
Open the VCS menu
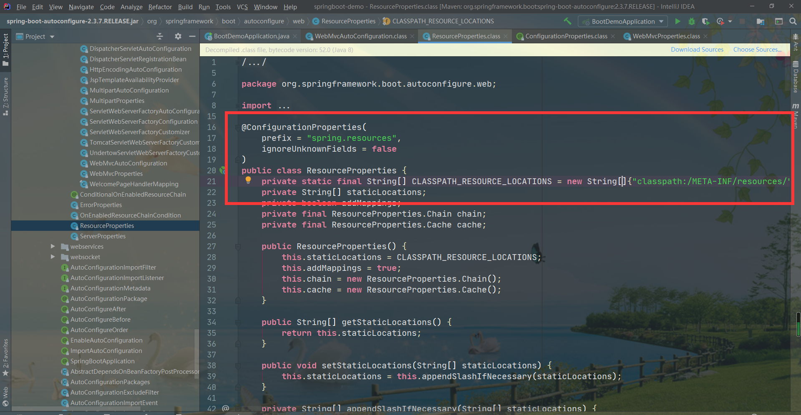242,7
